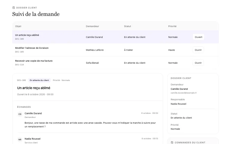231x144 pixels.
Task: Click the message text about the broken cup handle
Action: click(x=90, y=125)
